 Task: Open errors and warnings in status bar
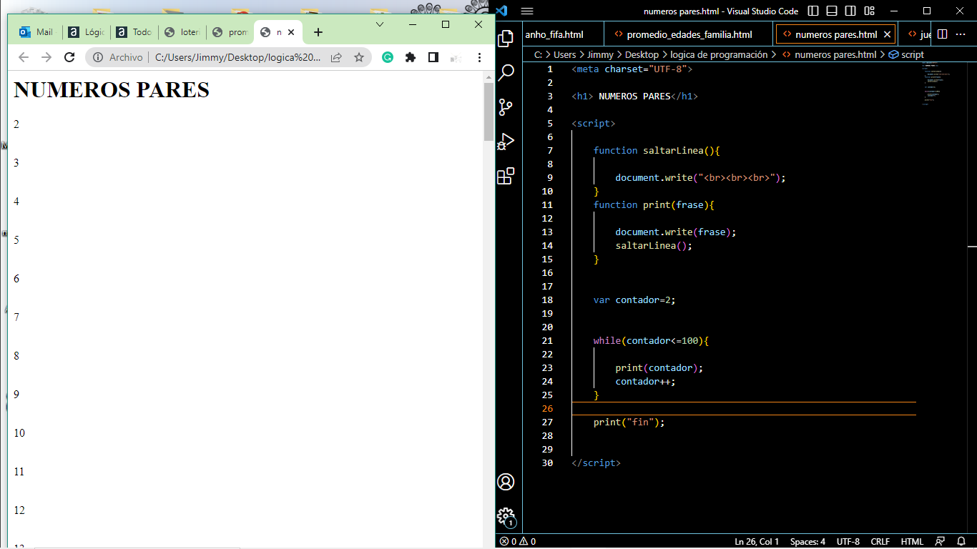(x=518, y=542)
